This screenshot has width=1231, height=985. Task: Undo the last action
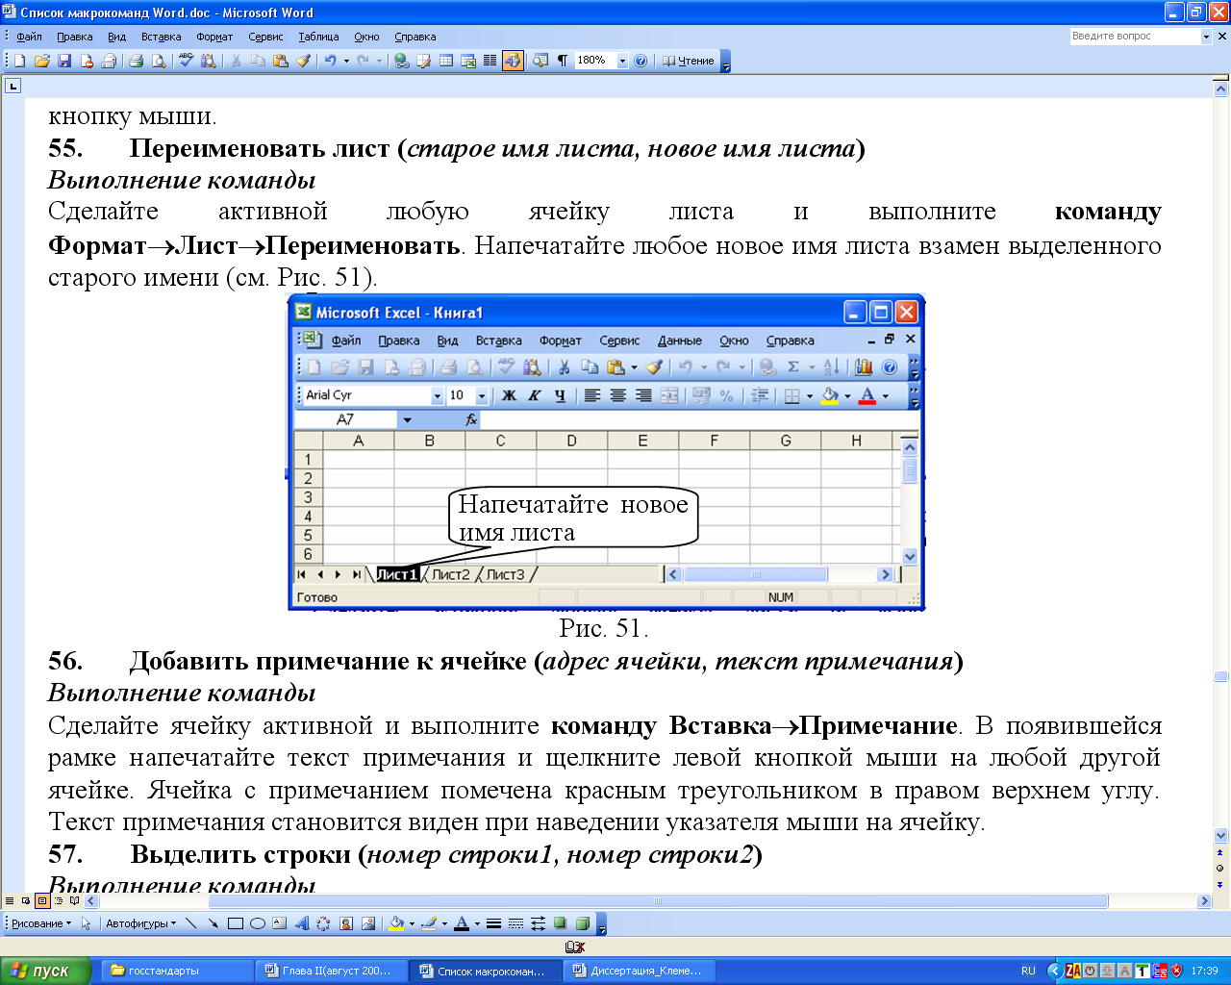[330, 61]
